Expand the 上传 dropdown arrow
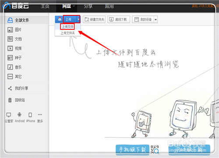The image size is (219, 158). [78, 19]
